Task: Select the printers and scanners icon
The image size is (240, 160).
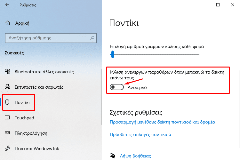Action: [x=7, y=87]
